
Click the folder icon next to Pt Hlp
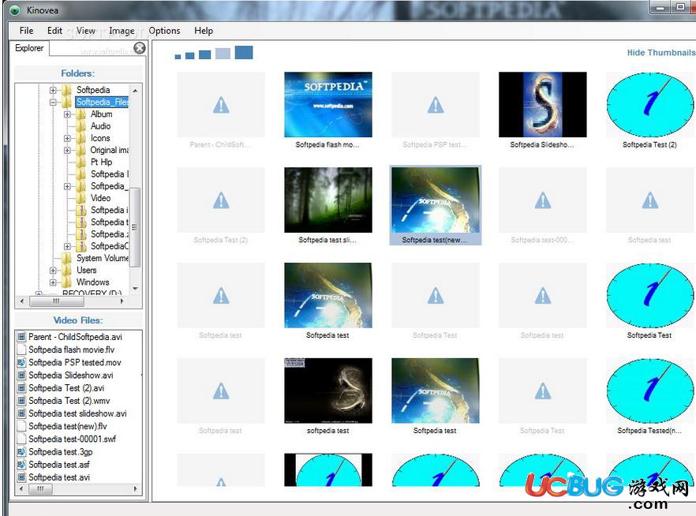[x=80, y=162]
